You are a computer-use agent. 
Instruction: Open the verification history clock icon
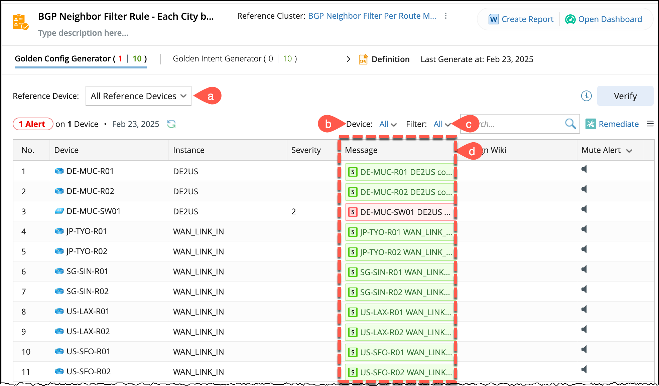pyautogui.click(x=586, y=96)
